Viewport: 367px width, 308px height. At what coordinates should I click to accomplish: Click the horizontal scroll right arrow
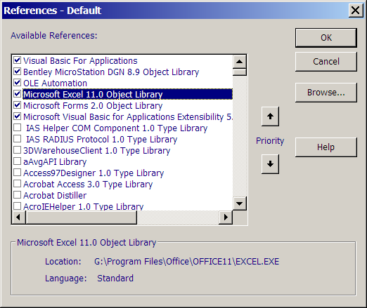point(226,217)
